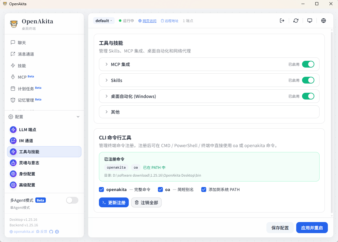Click the OpenAkita tiger logo icon

click(14, 24)
